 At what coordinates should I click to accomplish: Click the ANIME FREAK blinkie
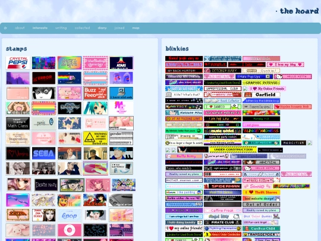pos(261,162)
